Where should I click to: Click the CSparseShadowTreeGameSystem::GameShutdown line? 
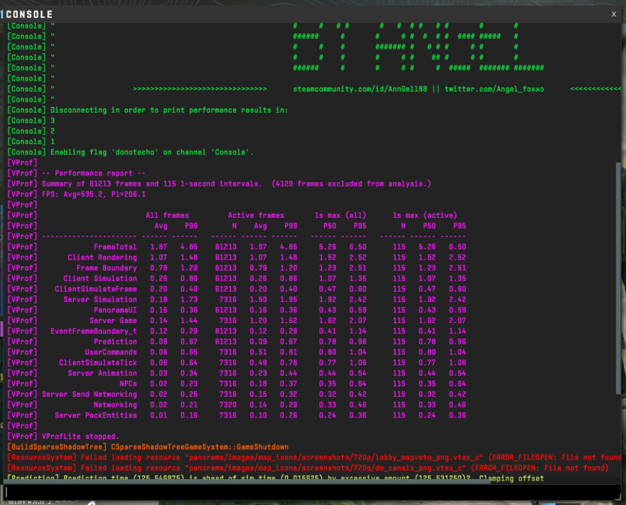[148, 447]
